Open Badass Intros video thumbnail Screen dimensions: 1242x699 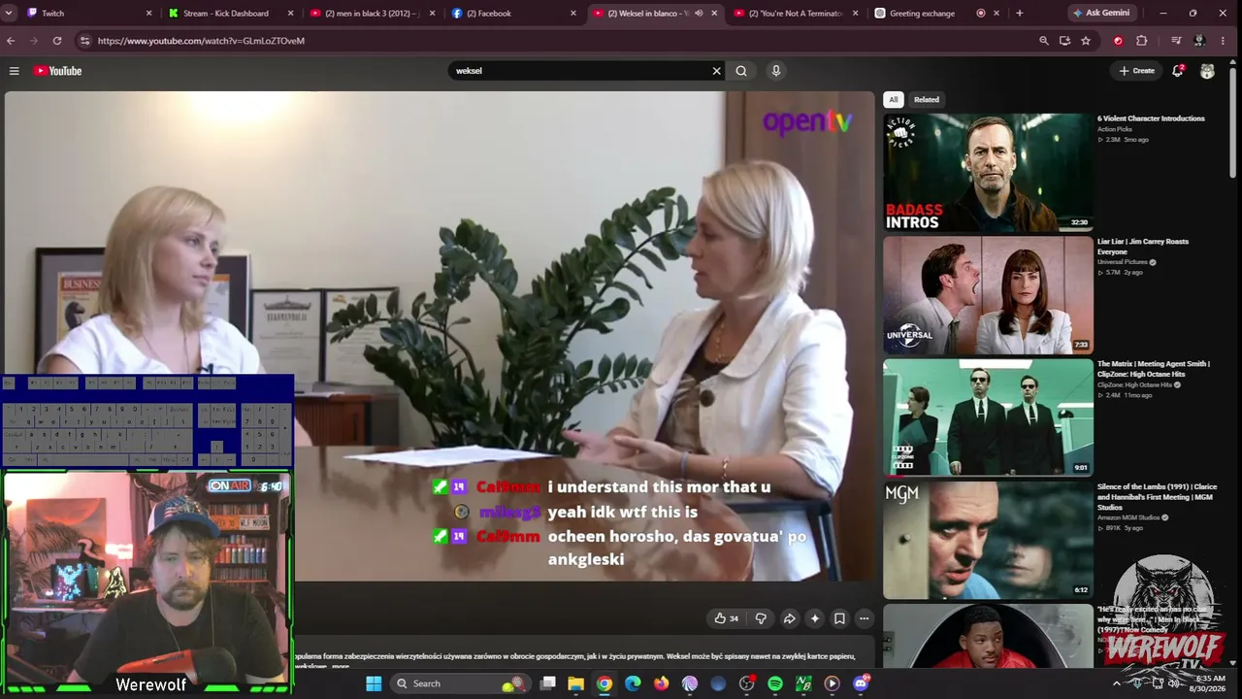(988, 173)
